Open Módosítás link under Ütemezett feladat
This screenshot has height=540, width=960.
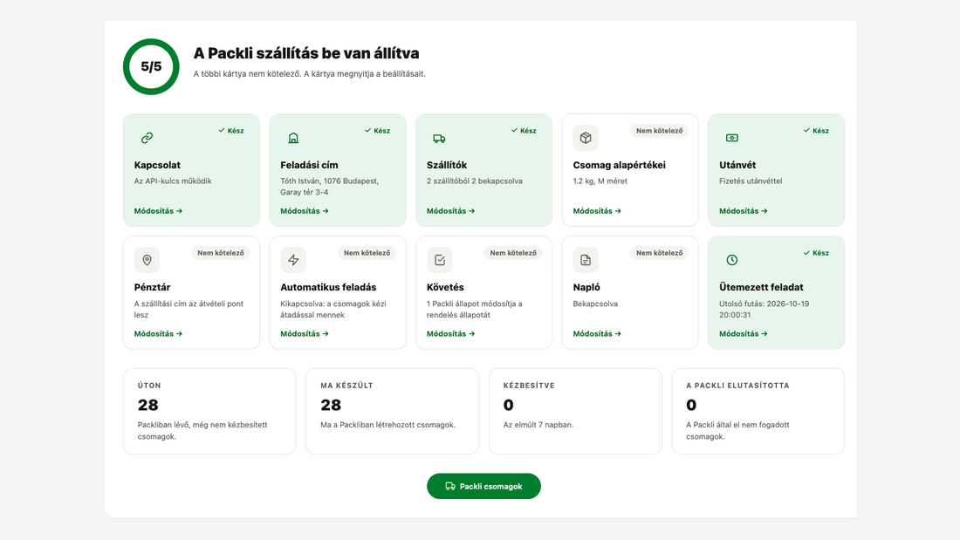coord(744,333)
